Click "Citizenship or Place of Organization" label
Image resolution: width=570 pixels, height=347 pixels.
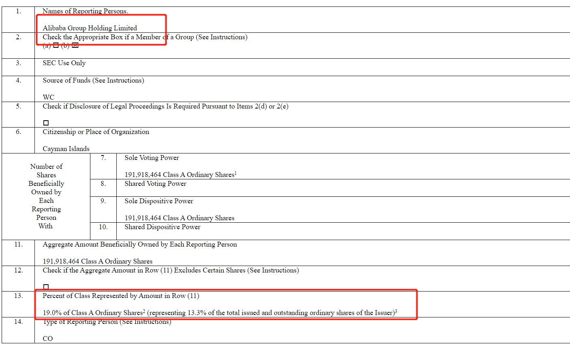point(96,132)
